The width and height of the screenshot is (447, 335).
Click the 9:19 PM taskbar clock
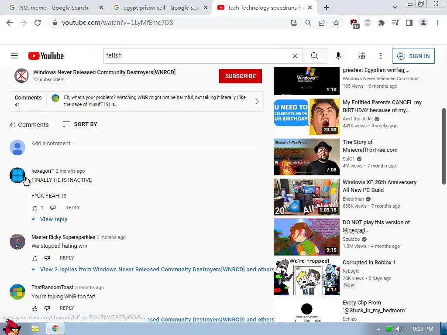[x=423, y=329]
